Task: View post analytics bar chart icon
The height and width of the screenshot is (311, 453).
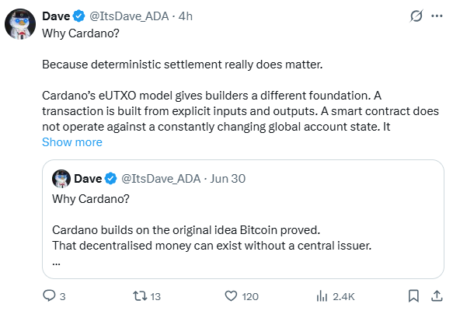Action: click(x=322, y=296)
